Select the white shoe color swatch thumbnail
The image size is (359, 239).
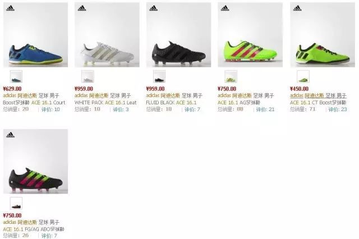[88, 76]
